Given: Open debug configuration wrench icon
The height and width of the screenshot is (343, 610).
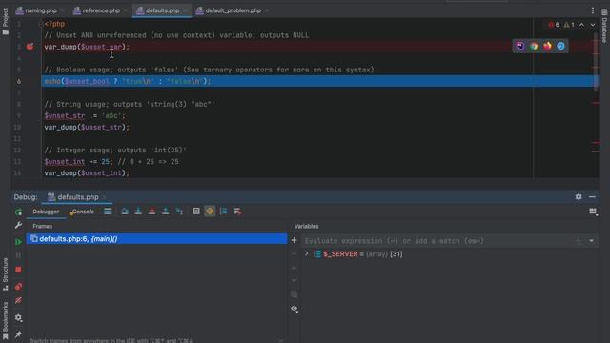Looking at the screenshot, I should [x=18, y=225].
